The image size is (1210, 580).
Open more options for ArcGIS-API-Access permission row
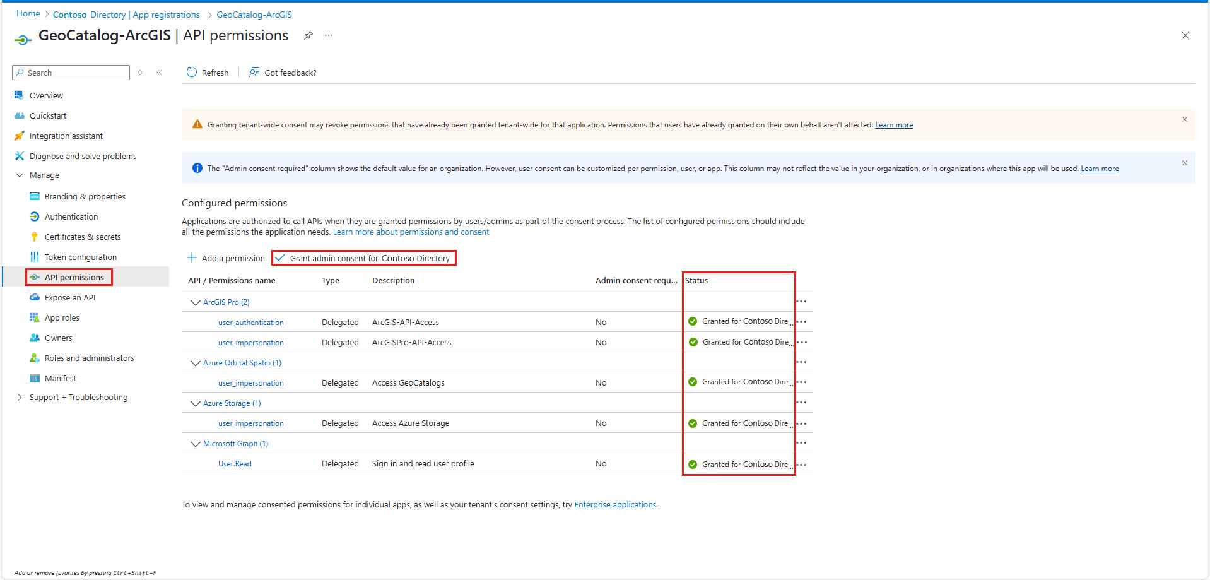pyautogui.click(x=801, y=322)
